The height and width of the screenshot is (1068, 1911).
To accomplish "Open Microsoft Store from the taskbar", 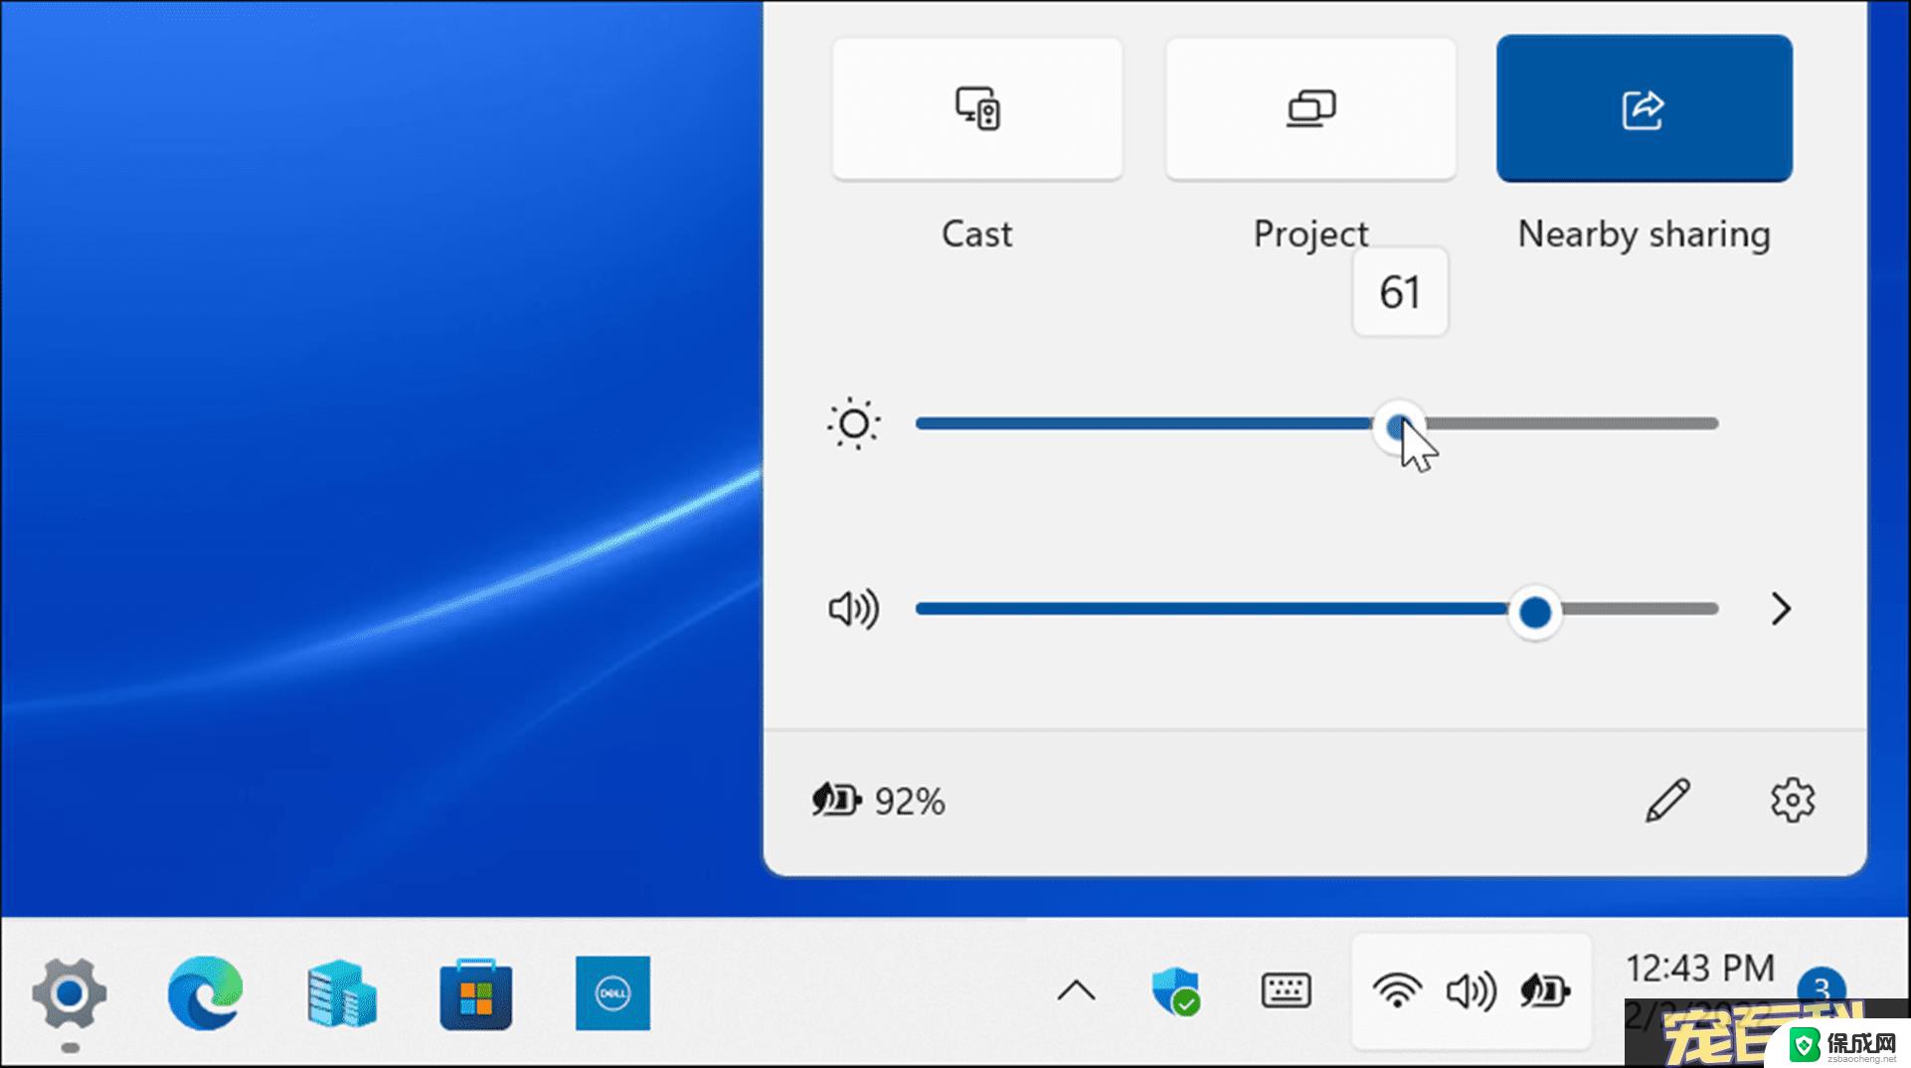I will point(476,992).
